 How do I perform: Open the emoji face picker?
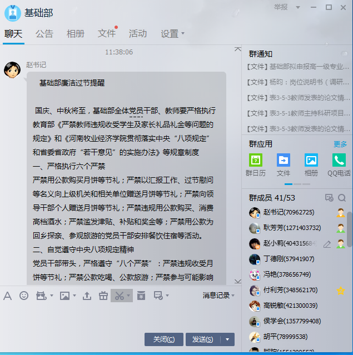(24, 296)
